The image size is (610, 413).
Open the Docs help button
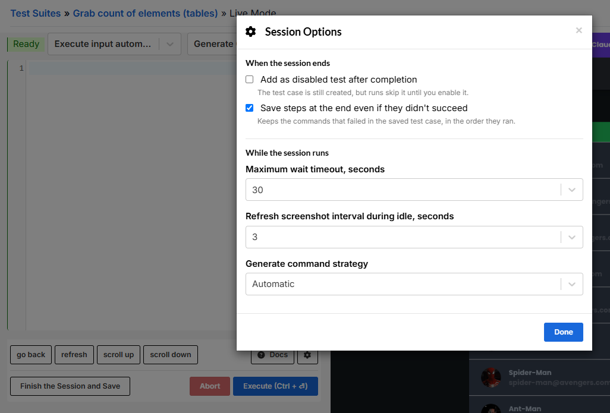(272, 355)
